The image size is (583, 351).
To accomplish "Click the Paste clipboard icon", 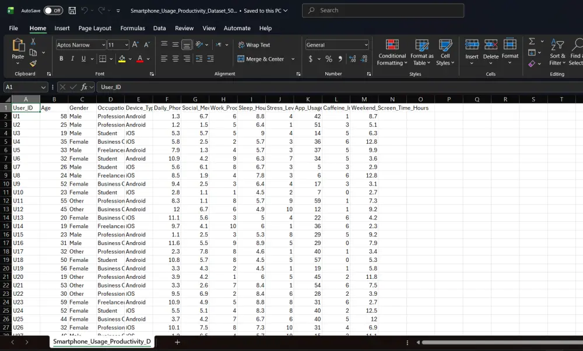I will [x=18, y=45].
